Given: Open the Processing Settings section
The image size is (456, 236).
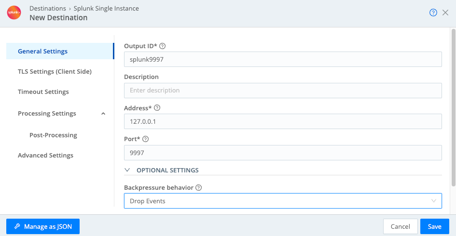Looking at the screenshot, I should 47,114.
